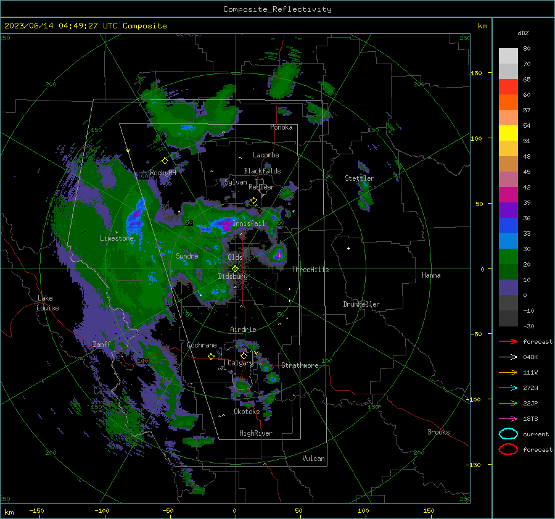The width and height of the screenshot is (555, 519).
Task: Click the RockyMH label
Action: point(163,173)
